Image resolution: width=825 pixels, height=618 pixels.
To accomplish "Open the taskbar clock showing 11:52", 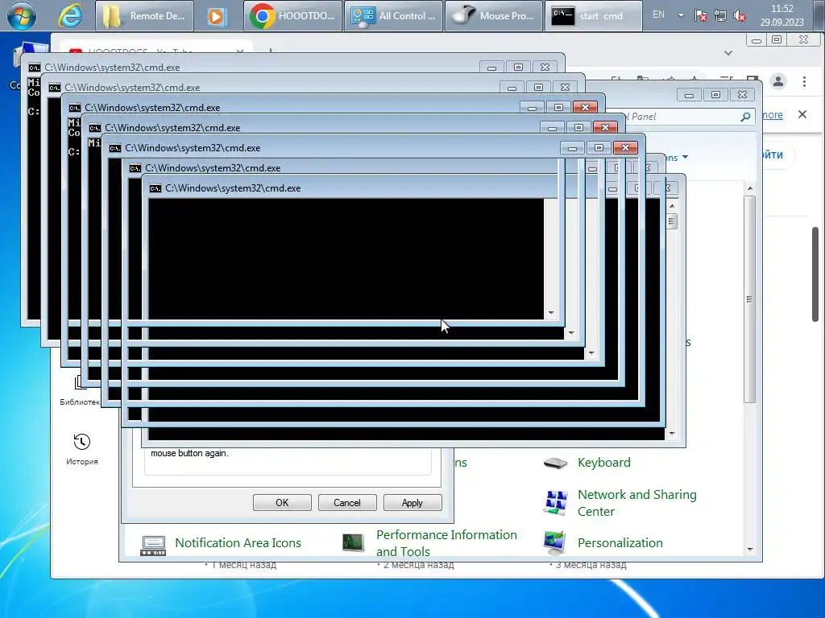I will point(781,15).
